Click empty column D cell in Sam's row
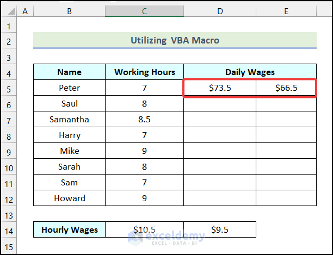Image resolution: width=333 pixels, height=255 pixels. pyautogui.click(x=220, y=182)
